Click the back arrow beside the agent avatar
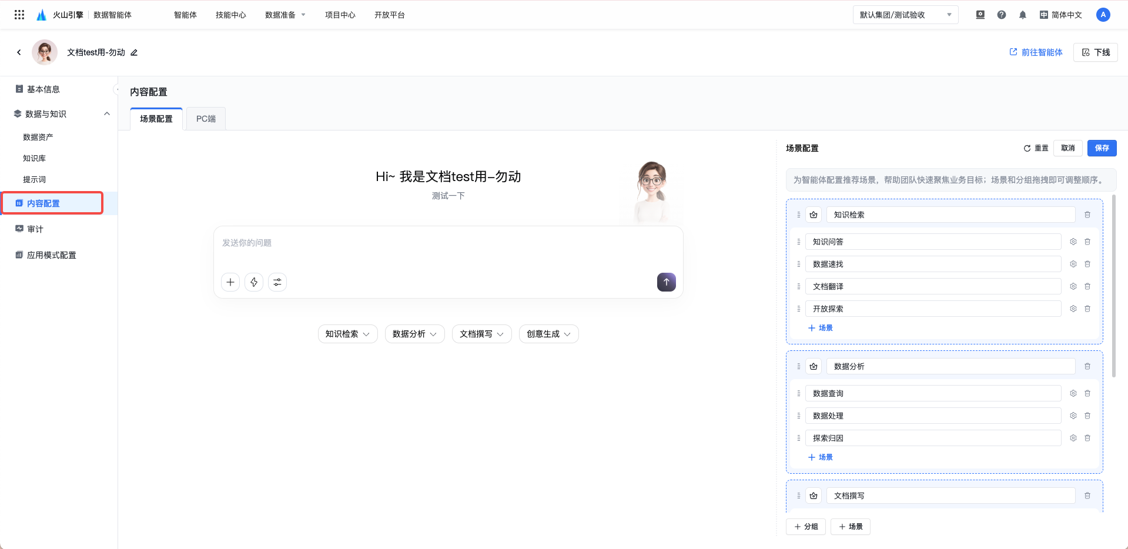 (x=19, y=52)
